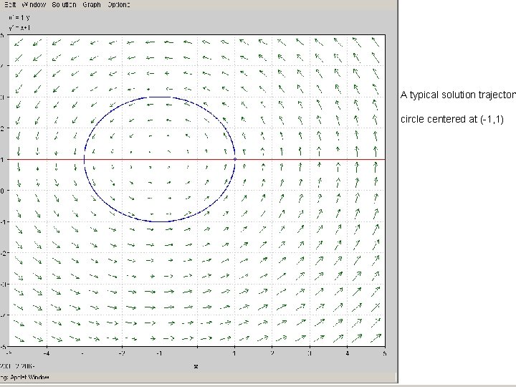Click the y' = x+1 equation text
The width and height of the screenshot is (516, 387).
(x=19, y=28)
